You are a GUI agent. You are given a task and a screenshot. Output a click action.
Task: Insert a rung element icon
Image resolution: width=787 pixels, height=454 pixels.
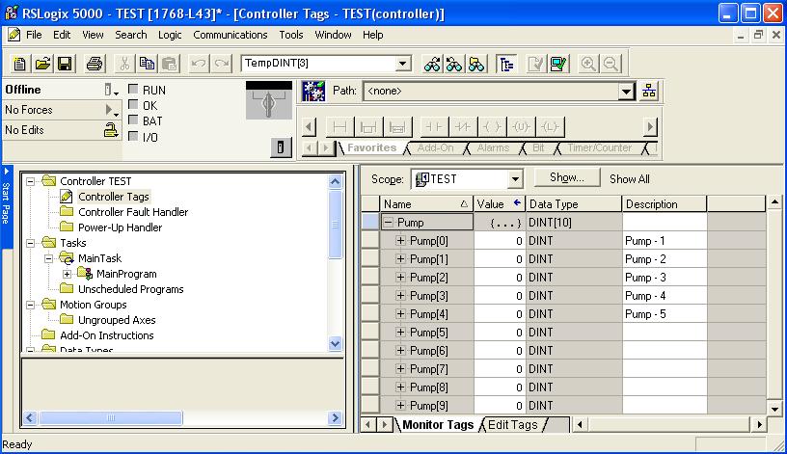tap(339, 127)
